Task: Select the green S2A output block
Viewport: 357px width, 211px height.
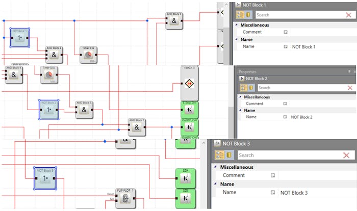Action: pyautogui.click(x=186, y=178)
